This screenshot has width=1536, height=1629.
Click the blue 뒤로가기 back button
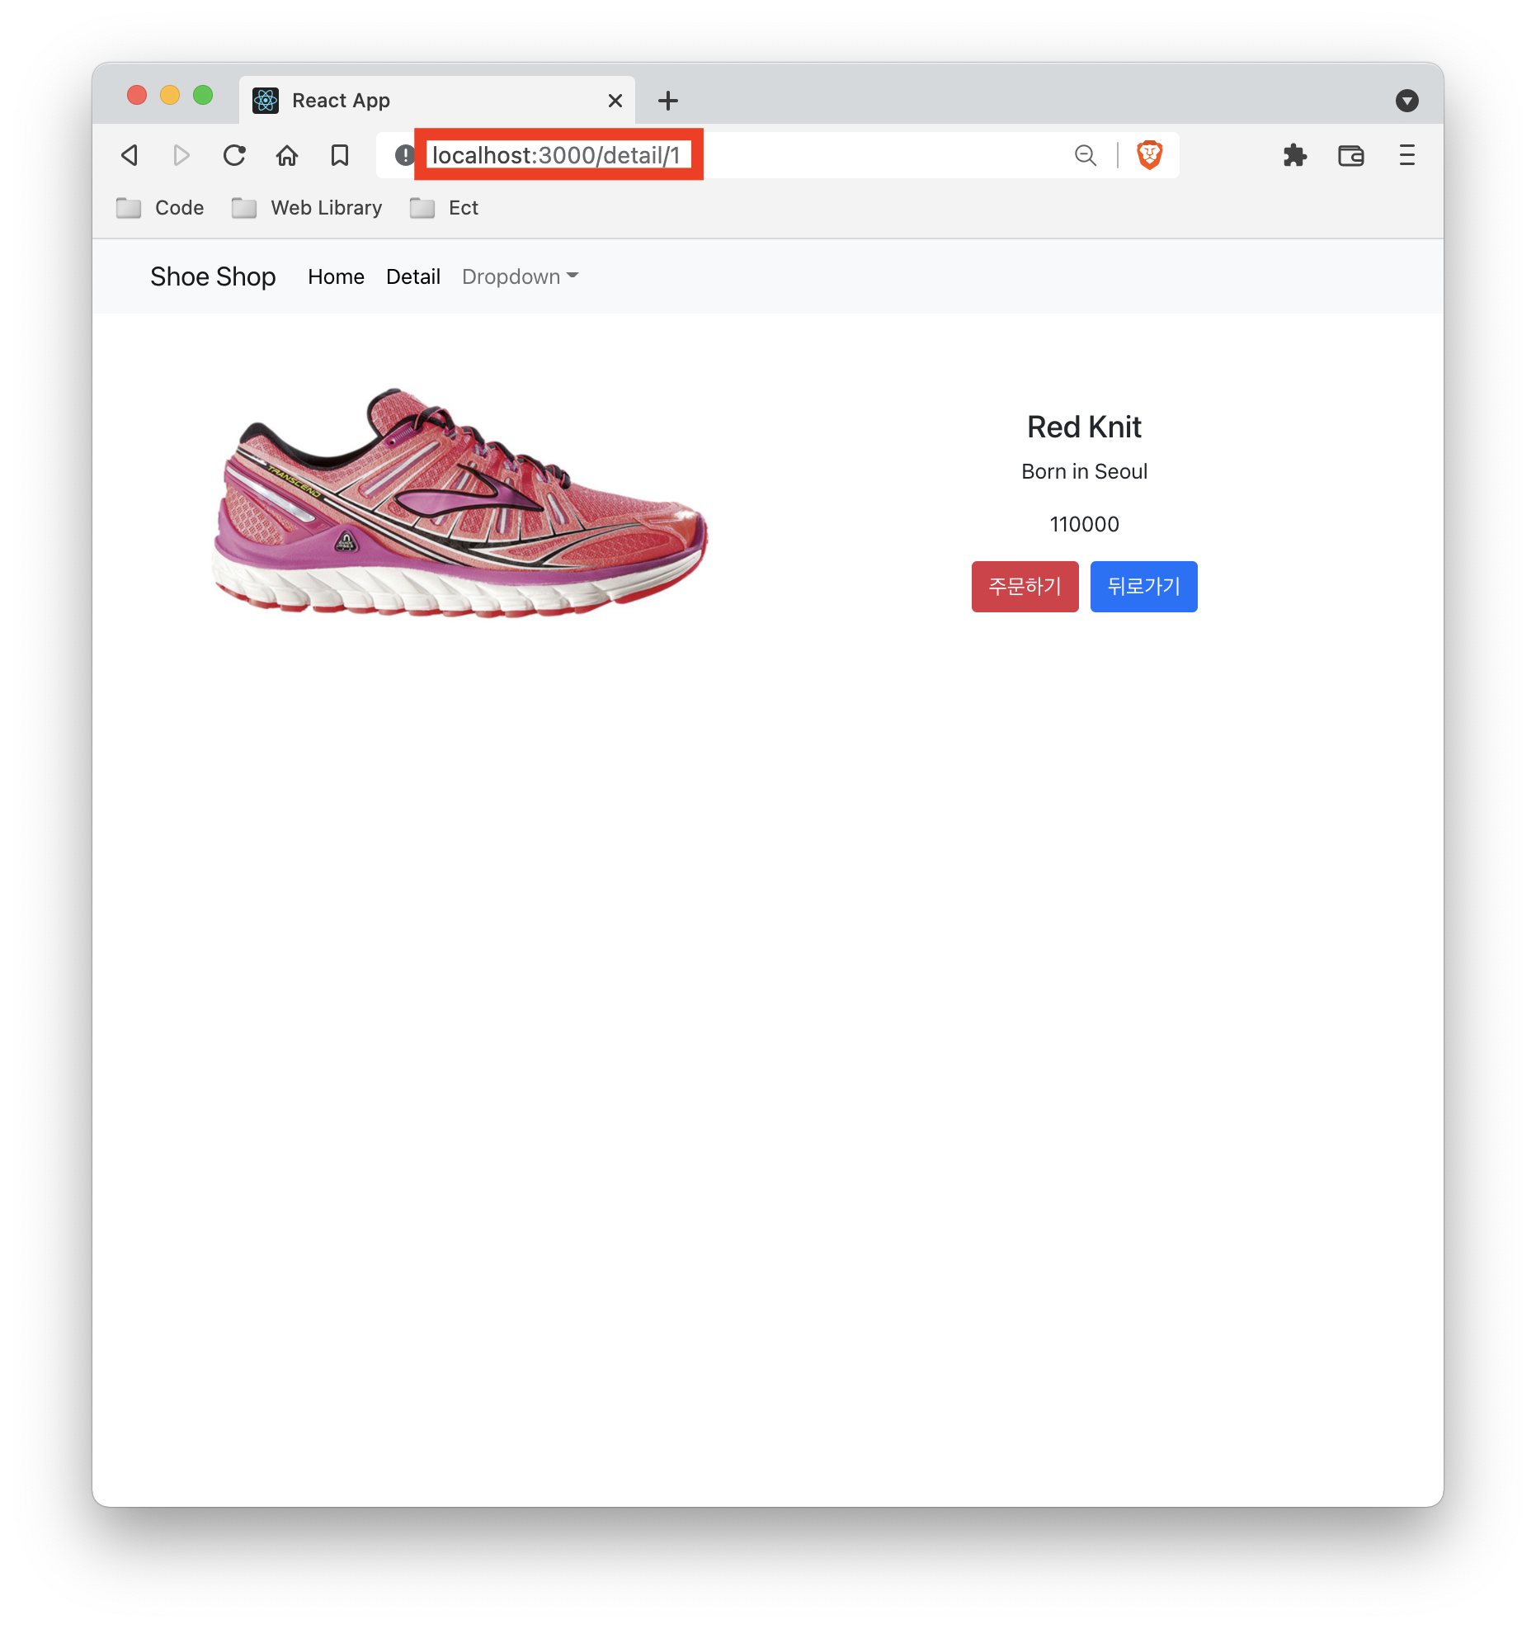pyautogui.click(x=1144, y=587)
